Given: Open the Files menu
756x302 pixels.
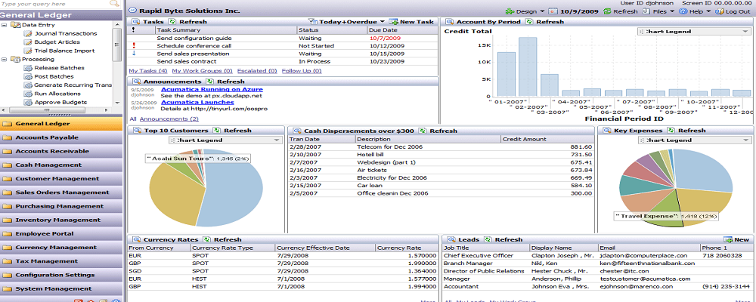Looking at the screenshot, I should point(661,12).
